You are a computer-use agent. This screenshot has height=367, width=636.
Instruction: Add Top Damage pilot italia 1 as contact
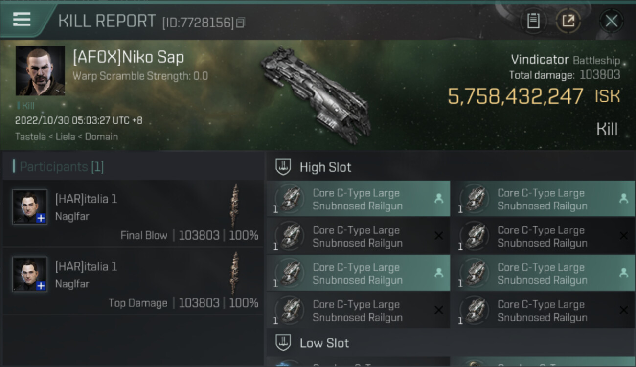point(41,286)
